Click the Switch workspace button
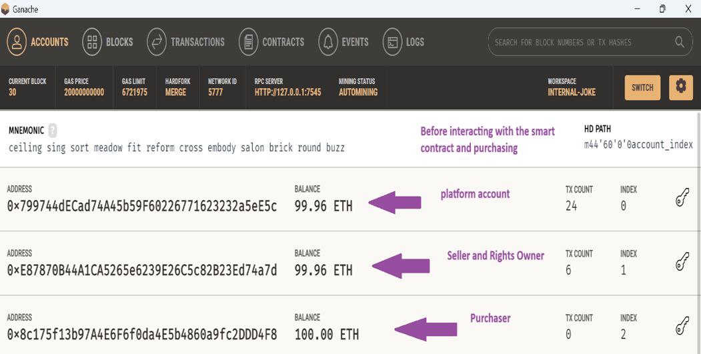 (x=642, y=87)
